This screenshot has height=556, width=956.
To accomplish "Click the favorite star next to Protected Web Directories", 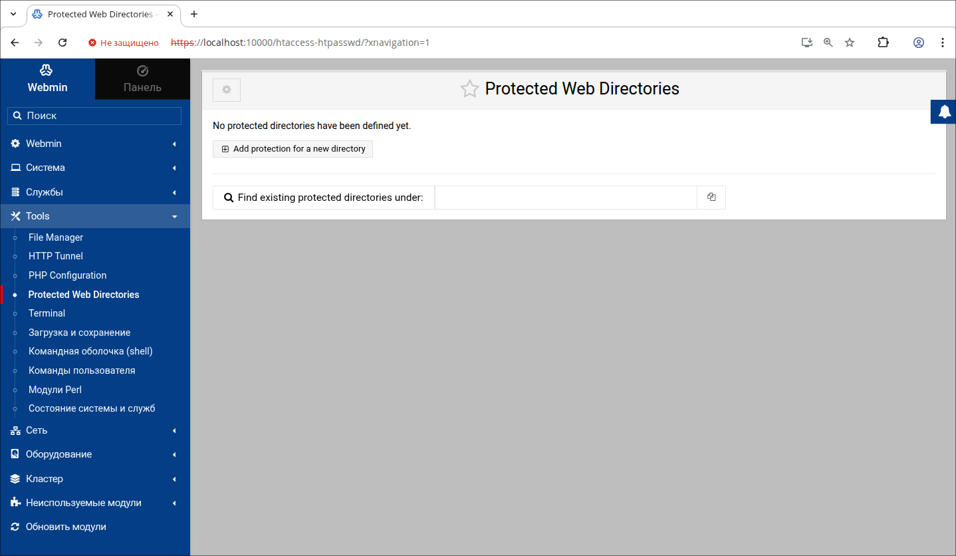I will (x=469, y=89).
